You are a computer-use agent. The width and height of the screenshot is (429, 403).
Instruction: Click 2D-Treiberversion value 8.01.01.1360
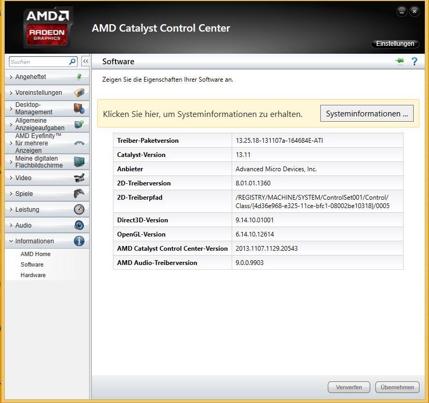(253, 183)
